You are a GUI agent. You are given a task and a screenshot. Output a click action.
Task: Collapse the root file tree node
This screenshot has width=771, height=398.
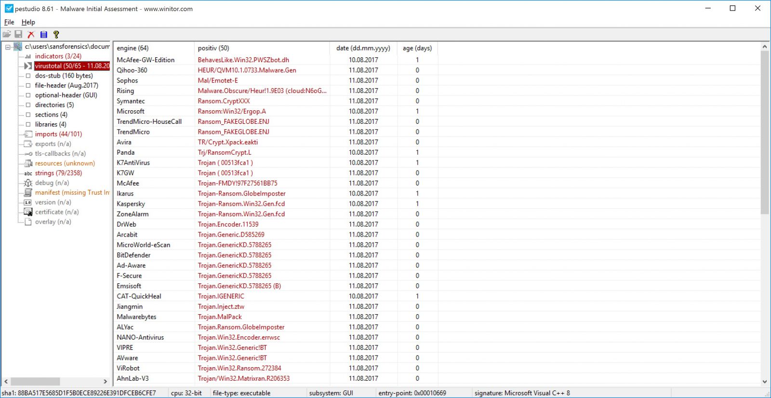point(8,47)
